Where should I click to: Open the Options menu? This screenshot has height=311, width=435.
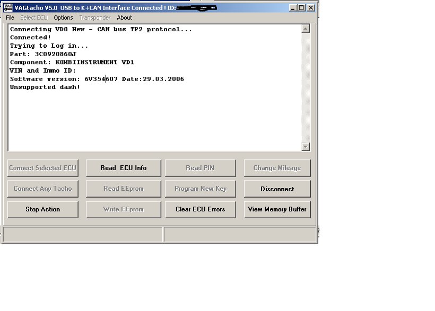(x=63, y=17)
